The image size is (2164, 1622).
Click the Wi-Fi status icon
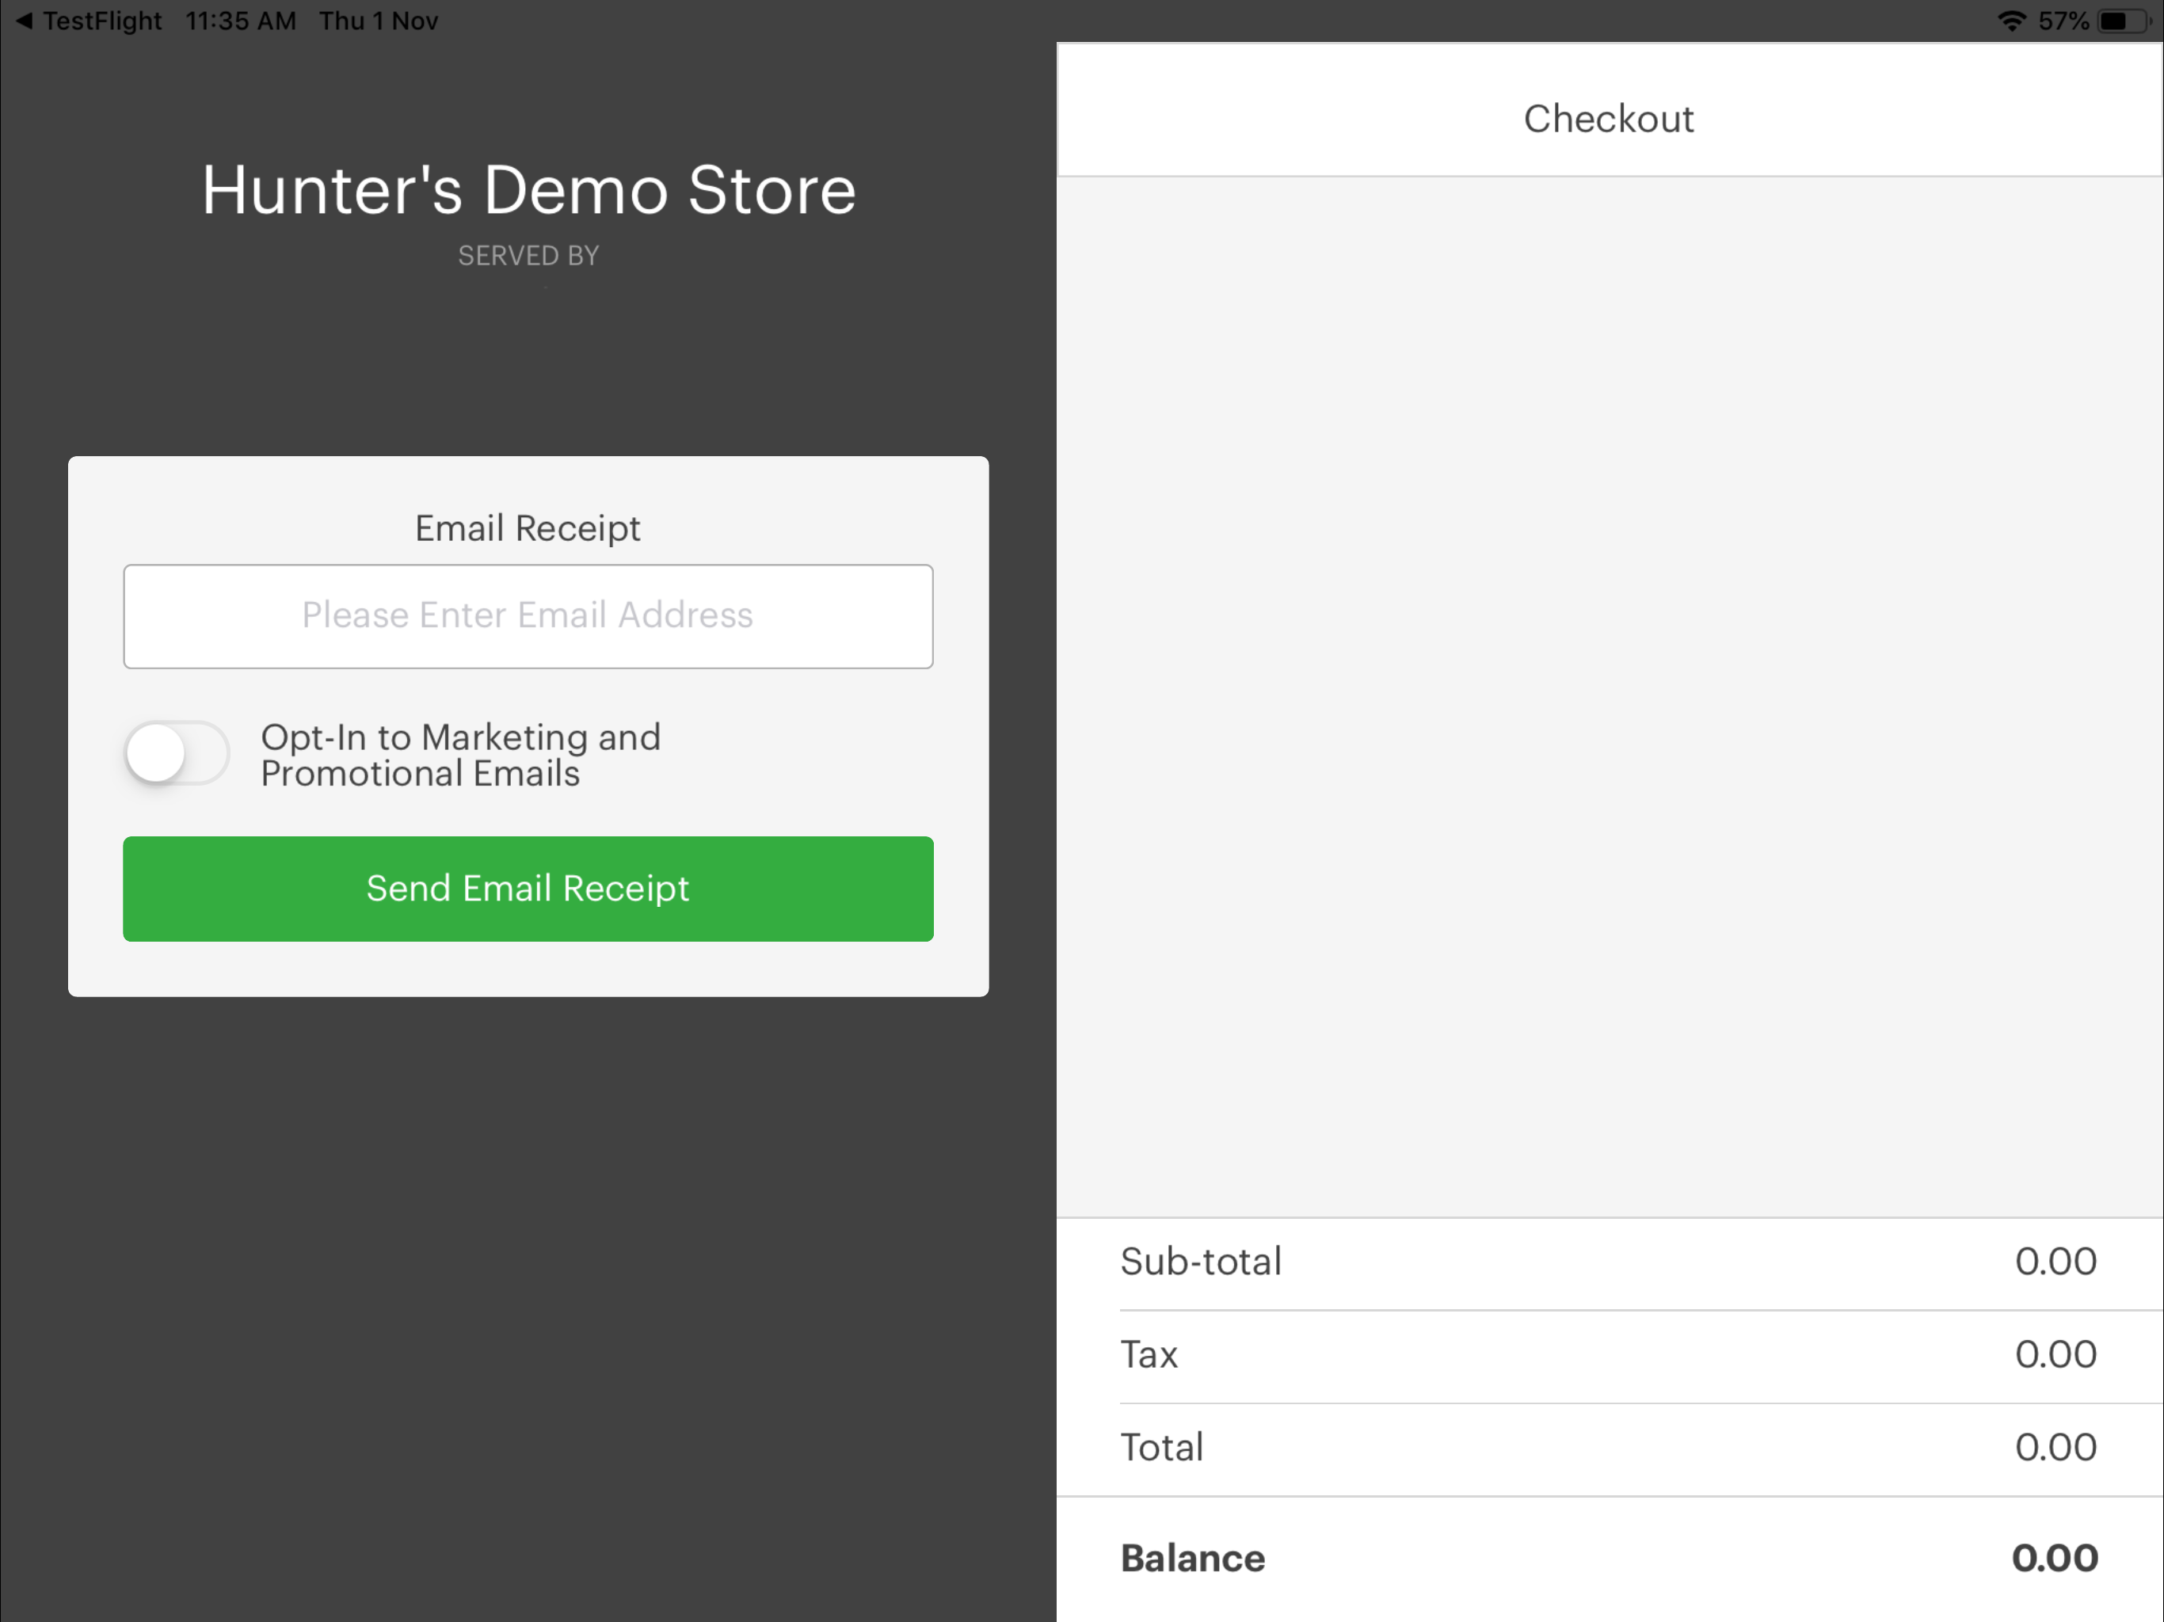click(2011, 21)
